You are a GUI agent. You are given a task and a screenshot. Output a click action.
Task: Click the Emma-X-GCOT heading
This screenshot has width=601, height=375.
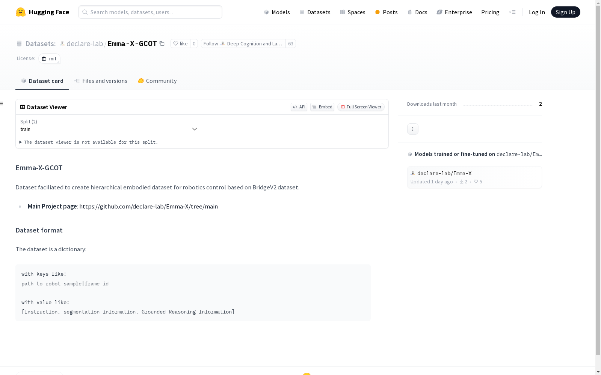click(39, 168)
